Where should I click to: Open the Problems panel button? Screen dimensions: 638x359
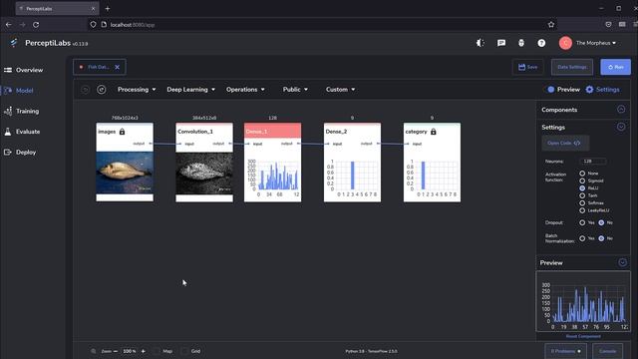[565, 351]
